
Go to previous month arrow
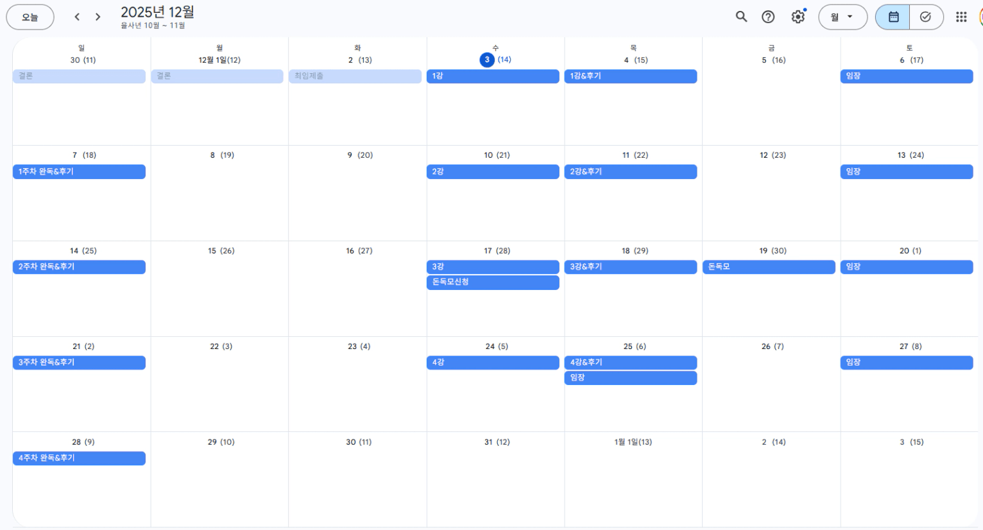[x=77, y=17]
